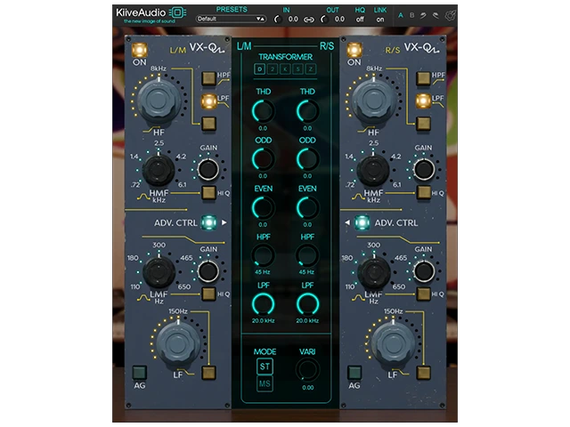Click the right ODD harmonics knob

pos(307,159)
